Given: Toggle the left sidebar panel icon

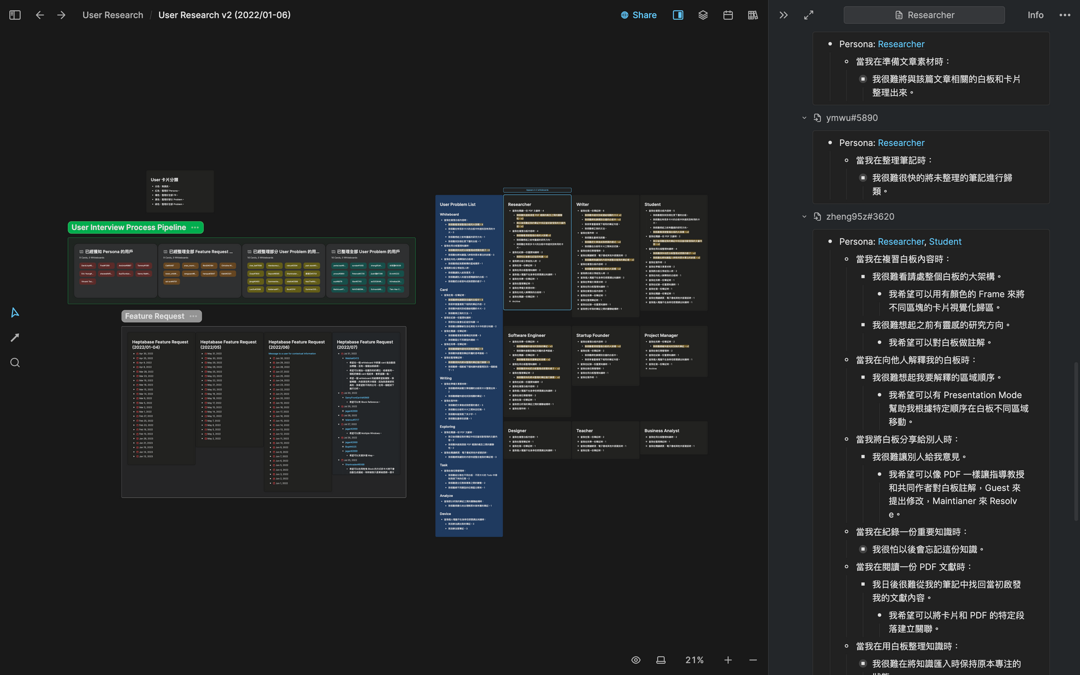Looking at the screenshot, I should coord(15,15).
